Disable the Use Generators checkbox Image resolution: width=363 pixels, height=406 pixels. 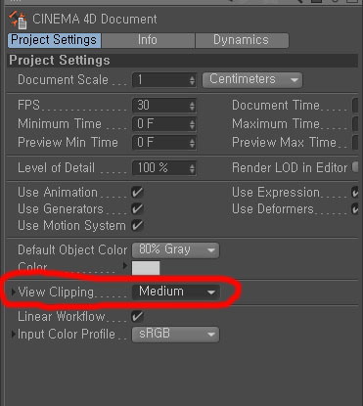[137, 208]
